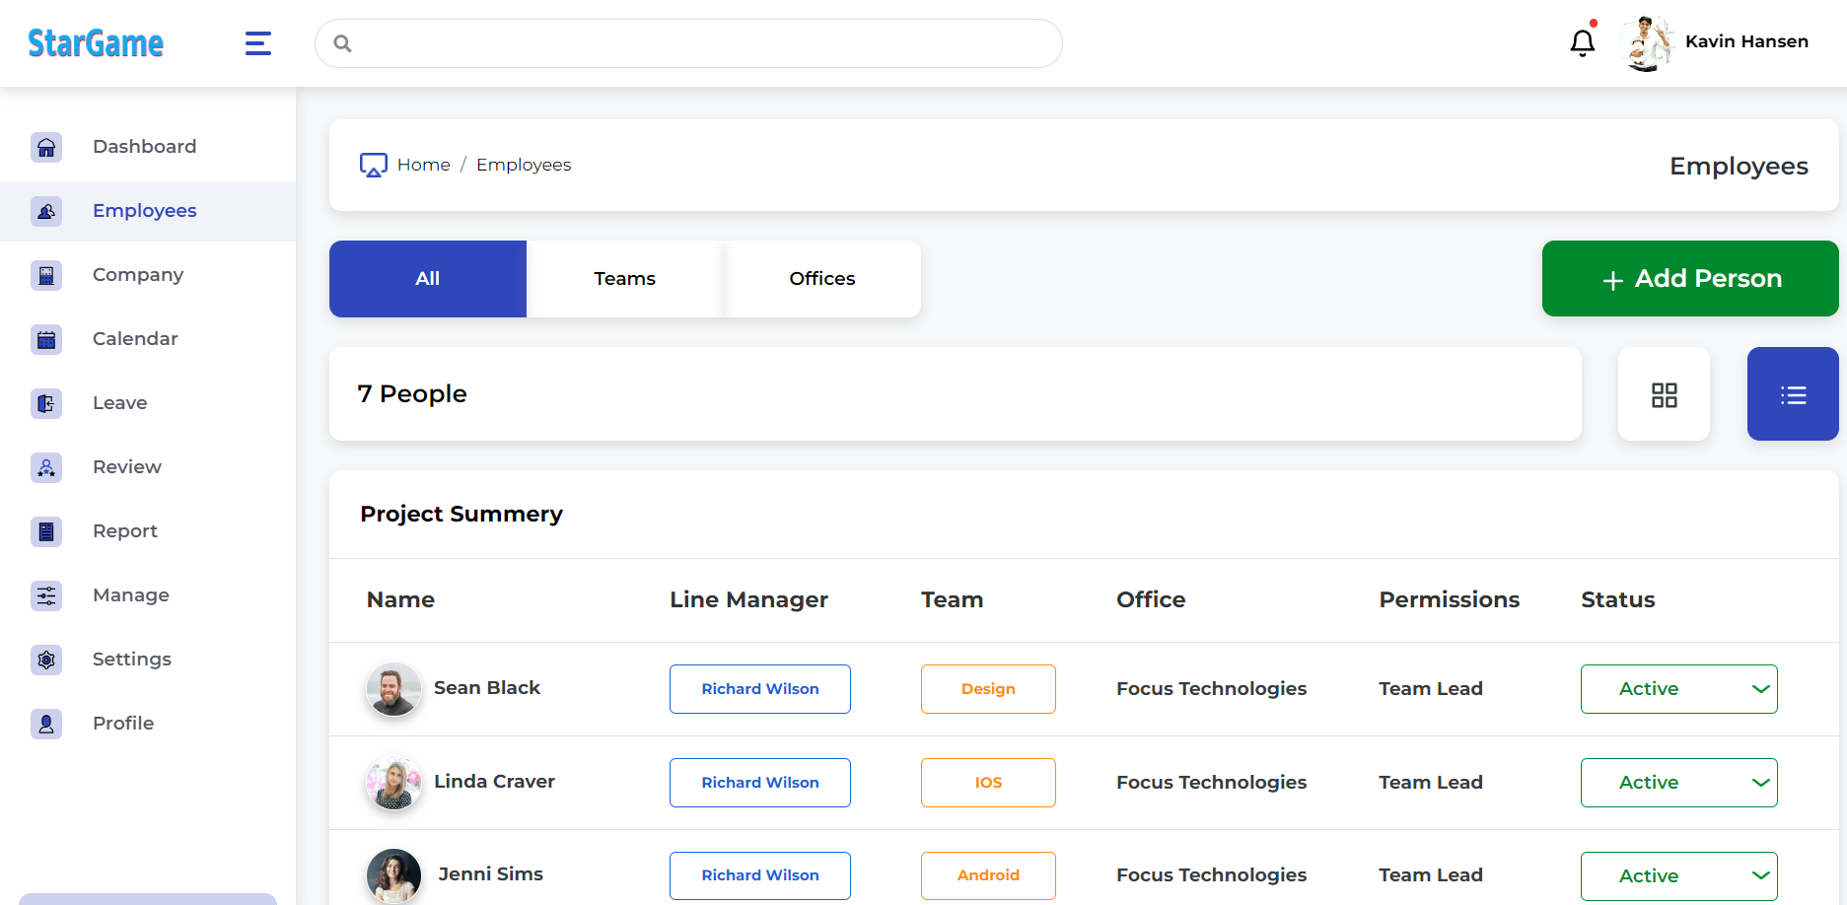Switch to the Teams tab

(624, 279)
